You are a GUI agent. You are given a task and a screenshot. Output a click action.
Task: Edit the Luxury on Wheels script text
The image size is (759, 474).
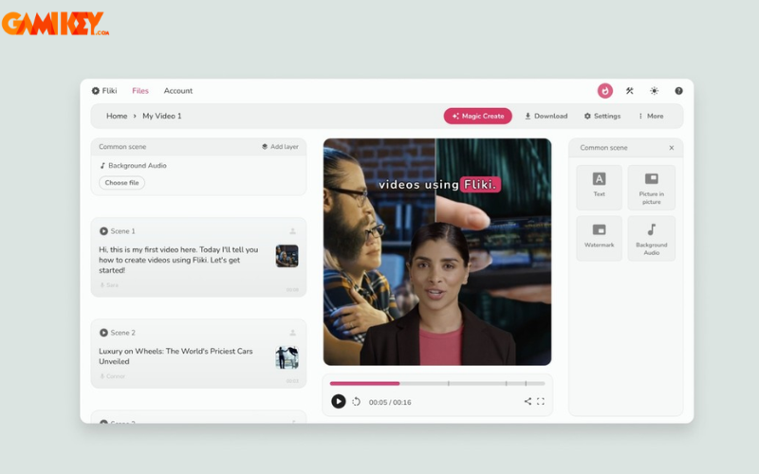click(x=176, y=356)
